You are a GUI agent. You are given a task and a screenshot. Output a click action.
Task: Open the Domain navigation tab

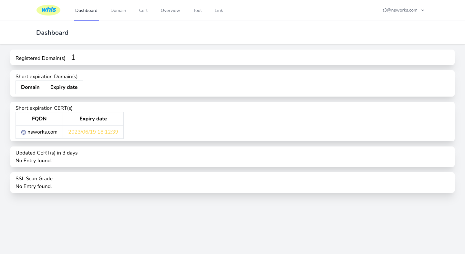pos(118,10)
